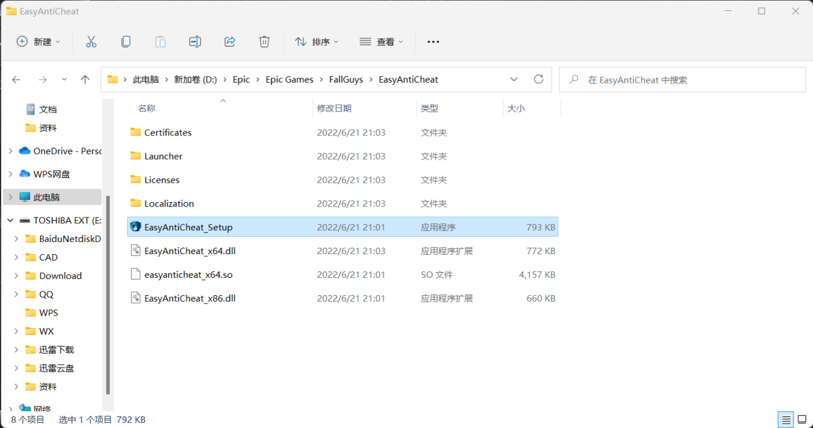
Task: Open the 排序 (Sort) dropdown
Action: pyautogui.click(x=317, y=42)
